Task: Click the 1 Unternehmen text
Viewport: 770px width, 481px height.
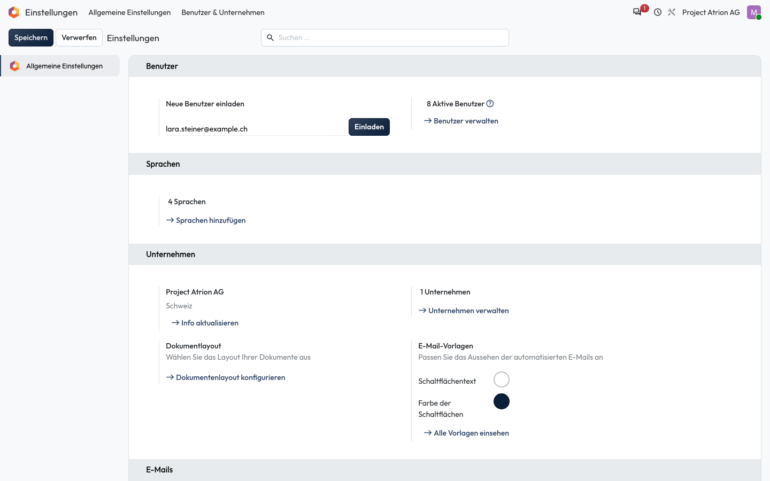Action: click(445, 292)
